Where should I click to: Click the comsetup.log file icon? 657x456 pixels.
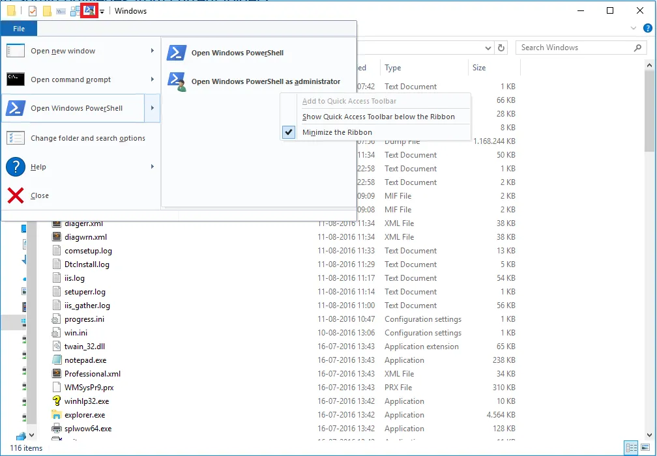click(x=57, y=250)
